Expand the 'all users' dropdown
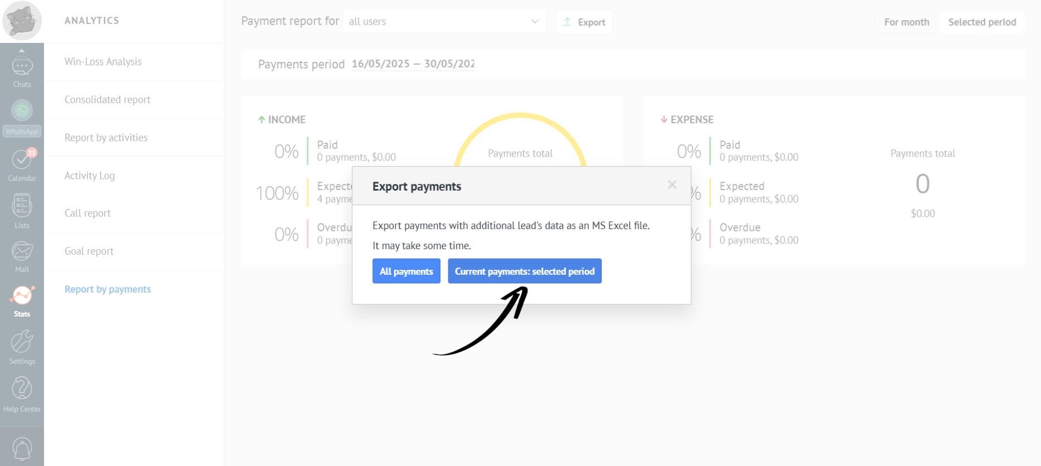Viewport: 1041px width, 466px height. click(444, 22)
